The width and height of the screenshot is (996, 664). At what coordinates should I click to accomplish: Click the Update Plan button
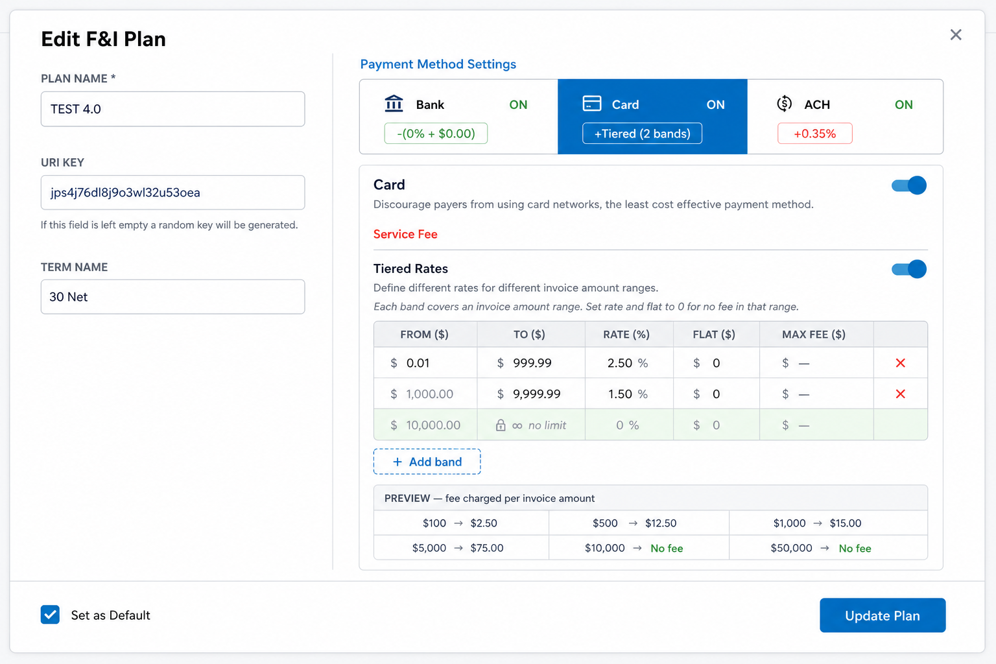[883, 615]
